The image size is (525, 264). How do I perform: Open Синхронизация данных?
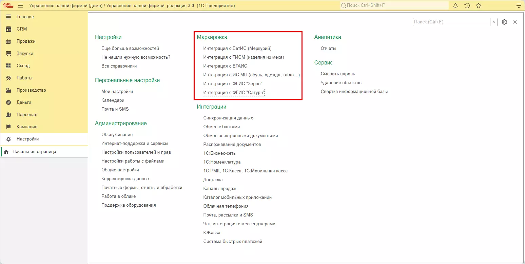[x=228, y=118]
